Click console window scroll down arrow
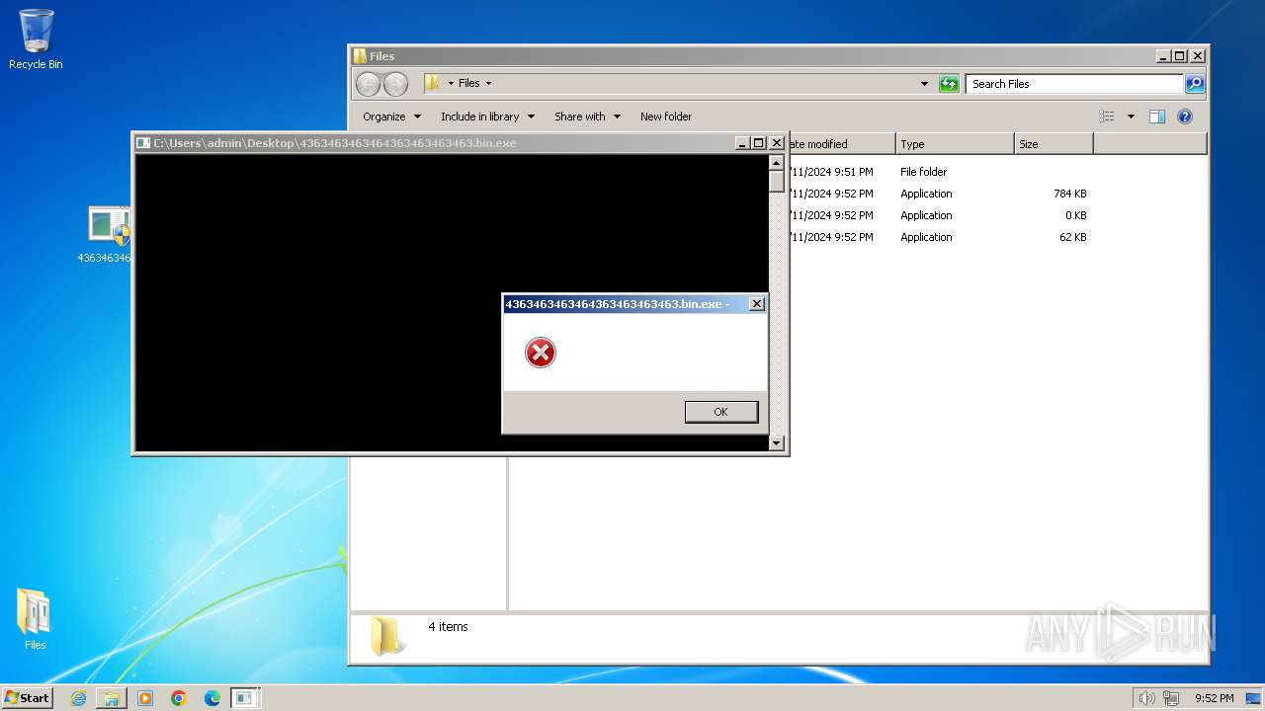Viewport: 1265px width, 711px height. click(776, 443)
